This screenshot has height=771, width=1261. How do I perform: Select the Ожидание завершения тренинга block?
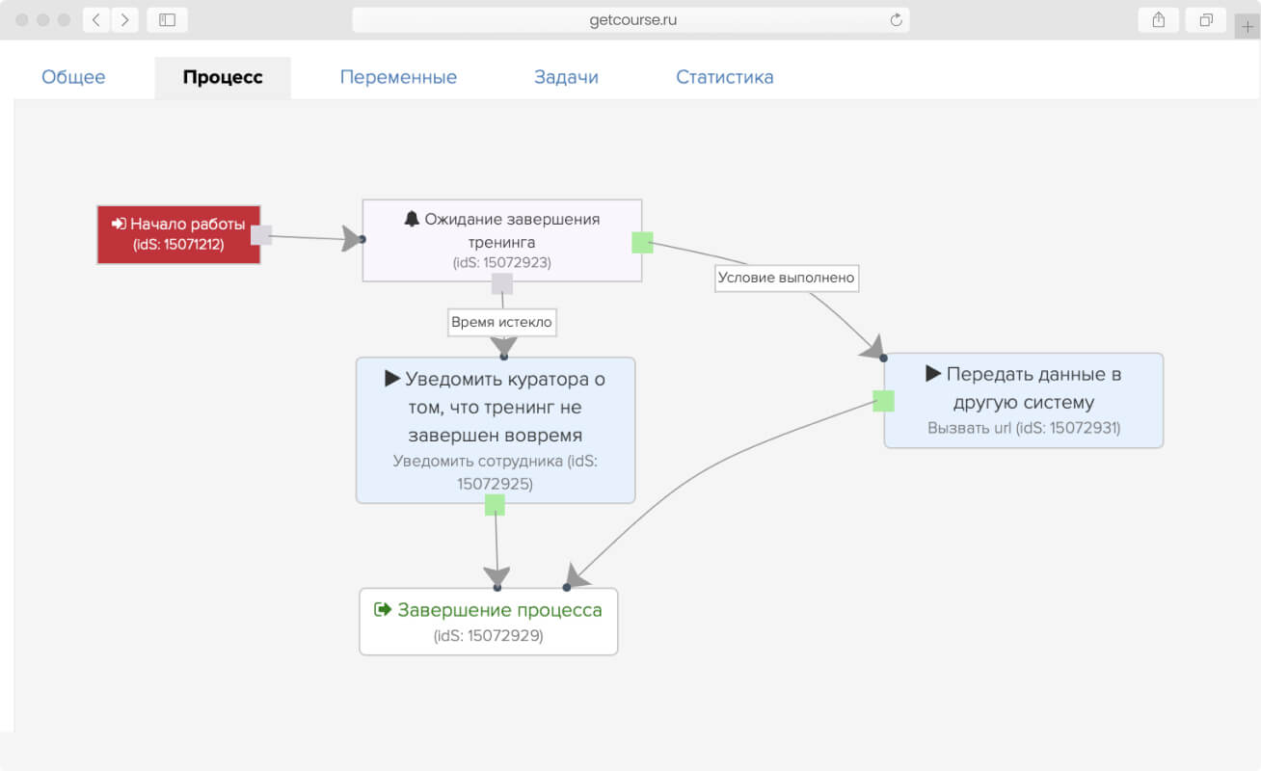(x=502, y=240)
